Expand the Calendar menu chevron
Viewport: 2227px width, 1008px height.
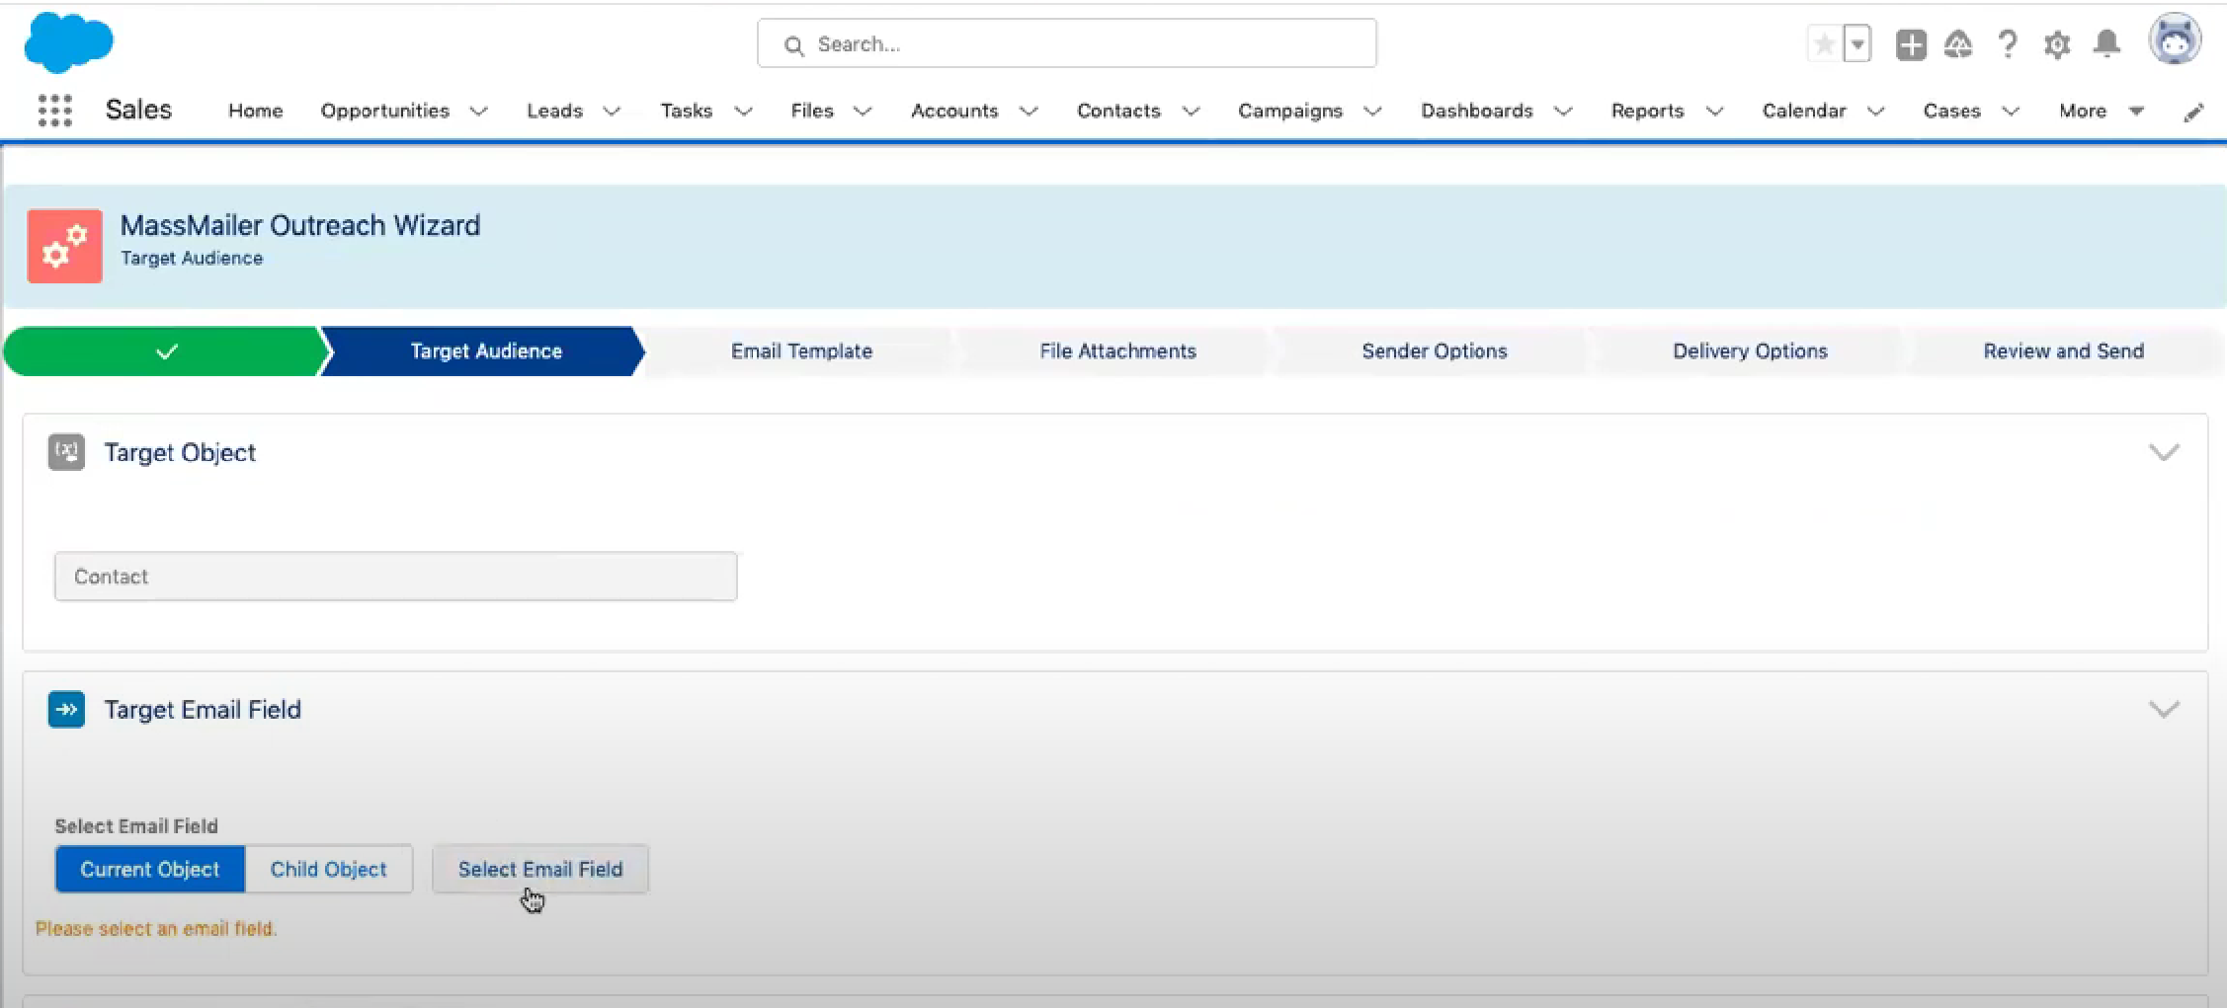click(1875, 112)
